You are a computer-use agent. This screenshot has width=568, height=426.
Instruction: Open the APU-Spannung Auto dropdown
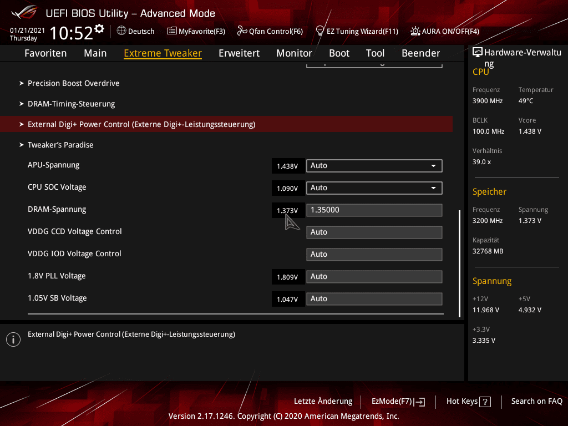click(x=374, y=166)
